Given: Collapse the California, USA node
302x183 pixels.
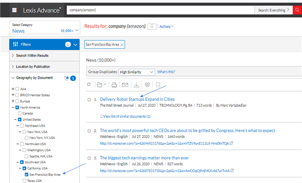Looking at the screenshot, I should click(20, 168).
